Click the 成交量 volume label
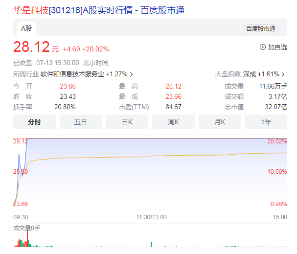 23,228
